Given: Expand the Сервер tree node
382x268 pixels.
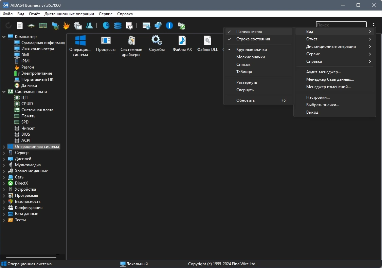Looking at the screenshot, I should pyautogui.click(x=4, y=153).
